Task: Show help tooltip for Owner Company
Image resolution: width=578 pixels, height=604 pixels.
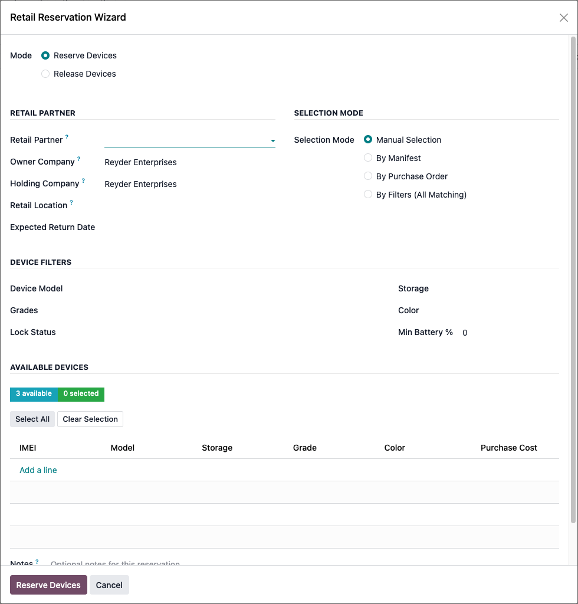Action: coord(78,159)
